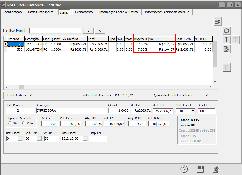Open the Cód. Fiscal lookup ellipsis button
The width and height of the screenshot is (242, 175).
coord(193,111)
